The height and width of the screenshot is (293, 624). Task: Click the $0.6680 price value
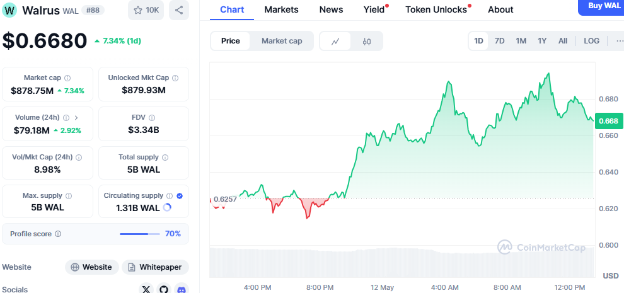[45, 40]
